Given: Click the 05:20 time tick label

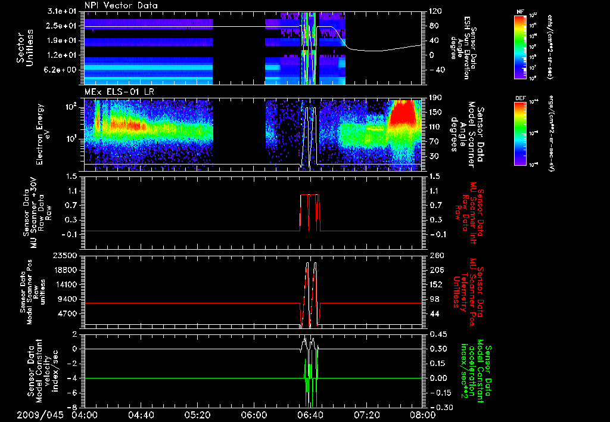Looking at the screenshot, I should pos(197,415).
